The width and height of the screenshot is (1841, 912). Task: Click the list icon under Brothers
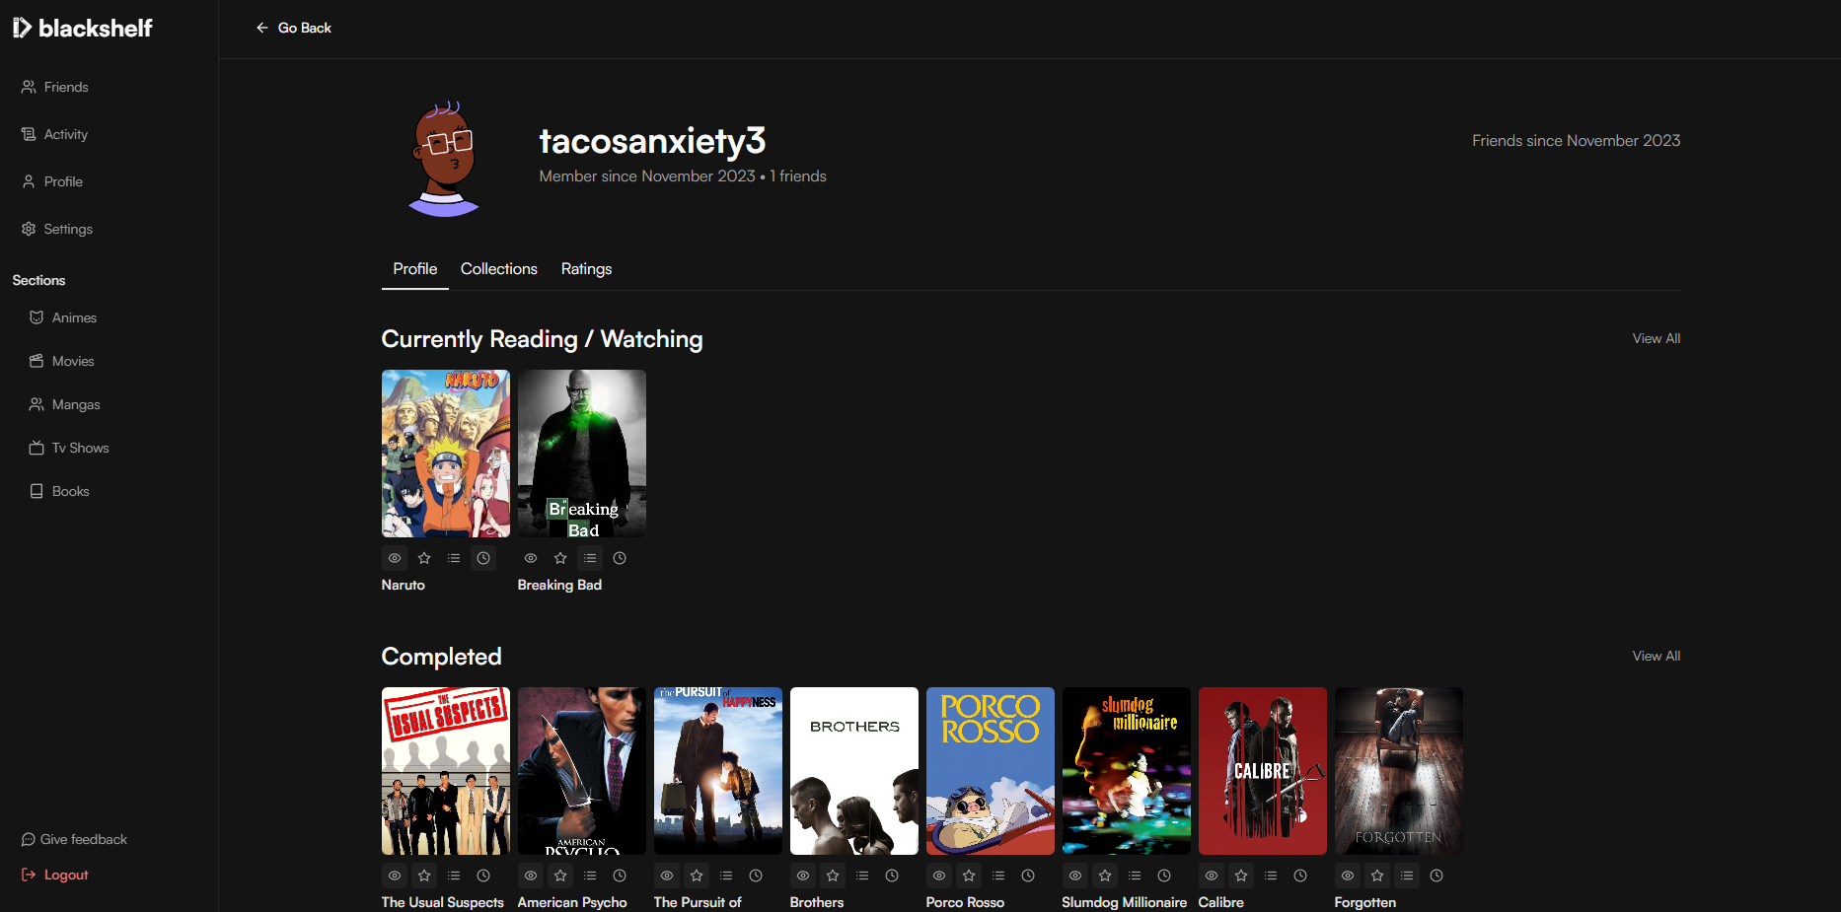[x=862, y=876]
